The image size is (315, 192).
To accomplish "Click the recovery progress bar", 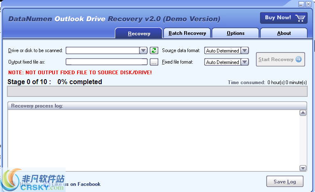I will click(x=157, y=91).
